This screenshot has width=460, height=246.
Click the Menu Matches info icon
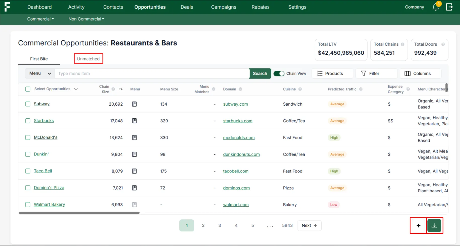(x=214, y=89)
